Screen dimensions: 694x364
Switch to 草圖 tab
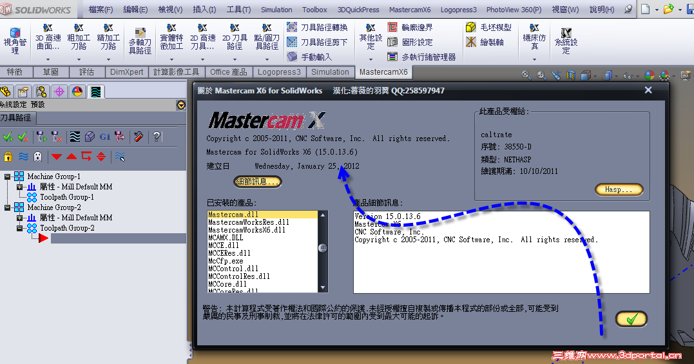point(51,72)
